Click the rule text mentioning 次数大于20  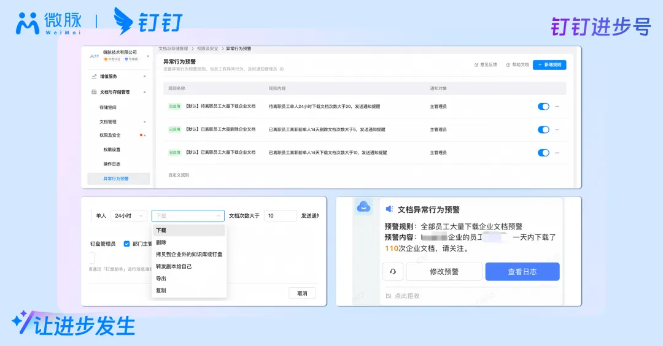tap(324, 107)
